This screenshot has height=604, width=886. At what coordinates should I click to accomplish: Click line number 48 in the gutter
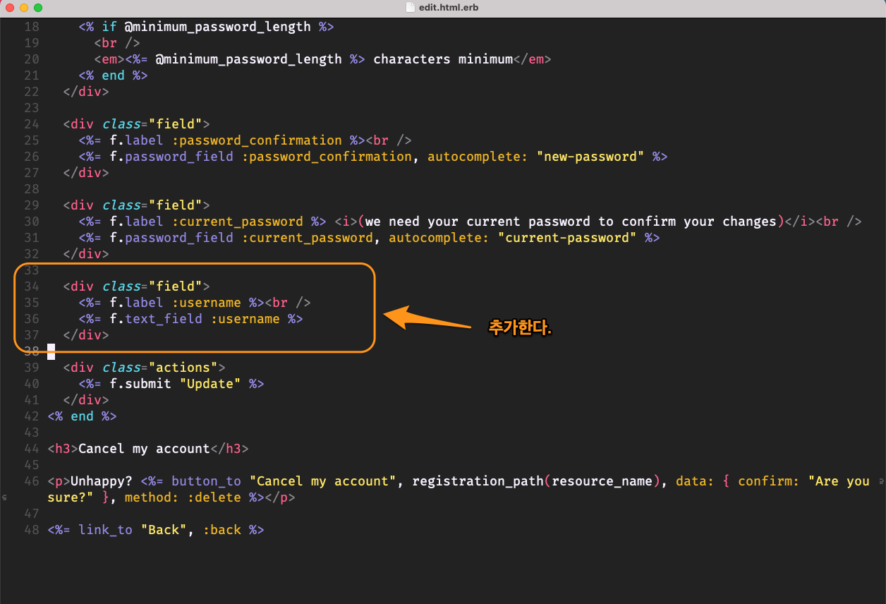pos(31,529)
